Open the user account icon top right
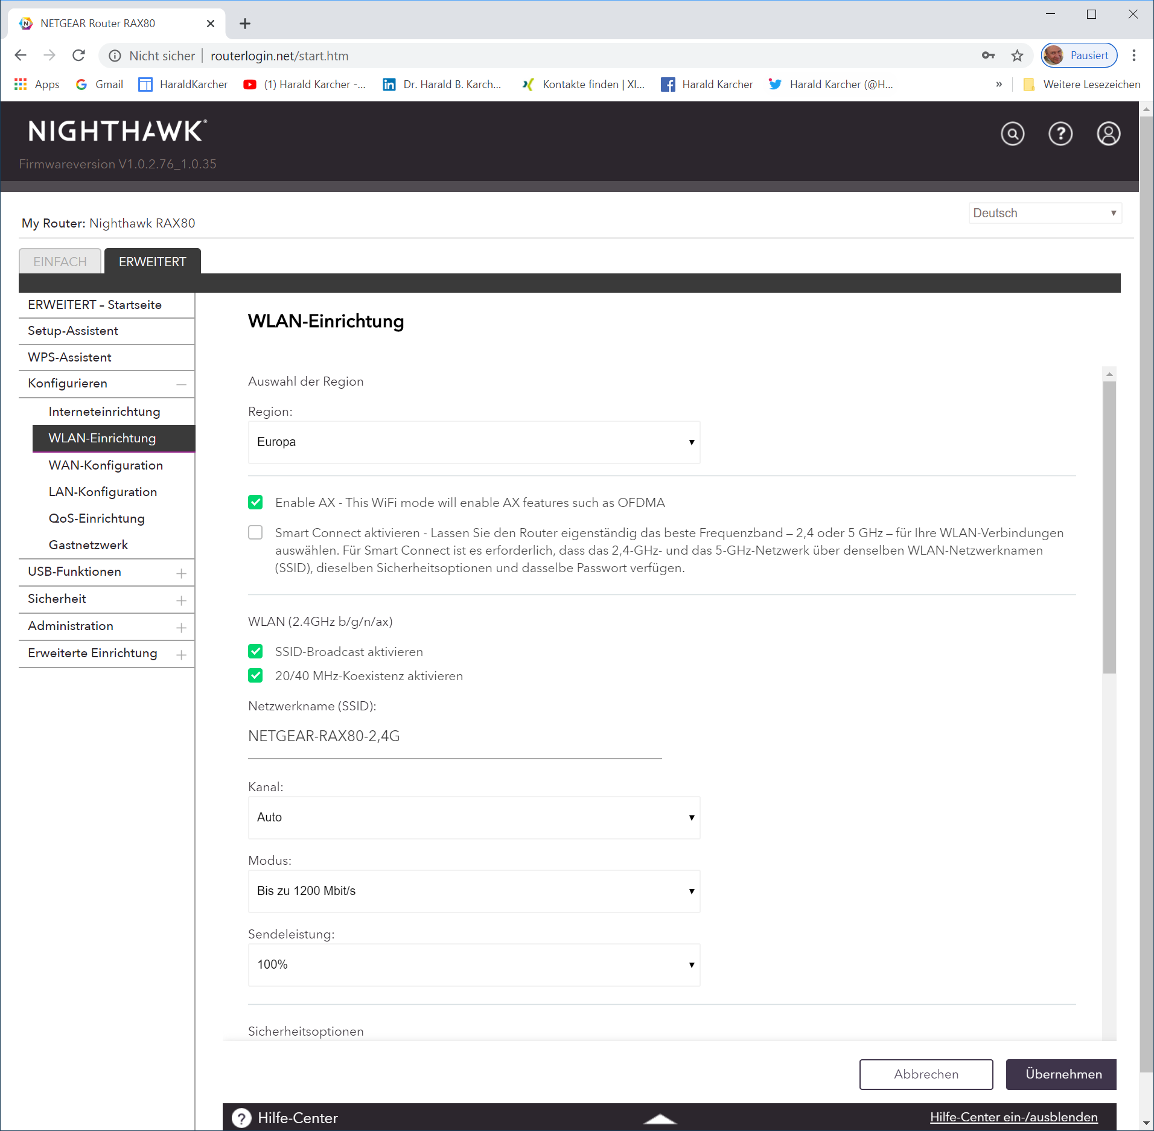Viewport: 1154px width, 1131px height. point(1108,134)
